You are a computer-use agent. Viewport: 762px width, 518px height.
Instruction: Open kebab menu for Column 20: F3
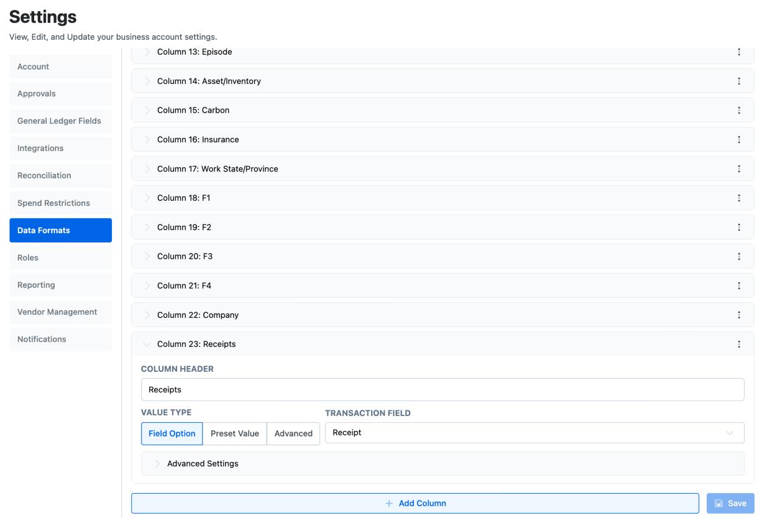pos(739,257)
